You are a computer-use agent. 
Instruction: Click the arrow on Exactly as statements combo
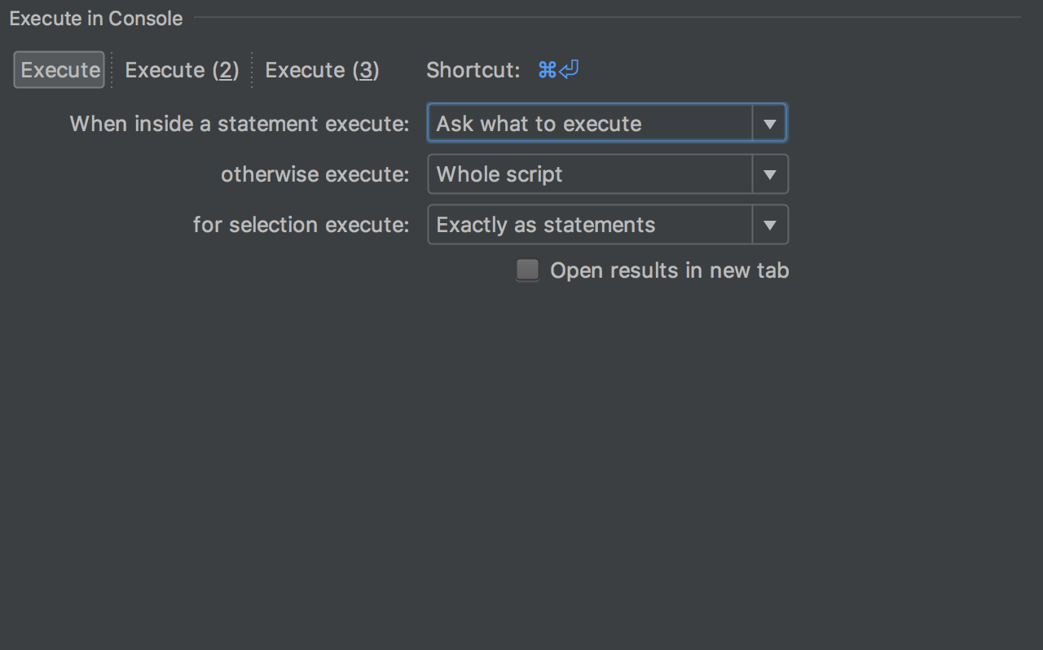pos(769,225)
